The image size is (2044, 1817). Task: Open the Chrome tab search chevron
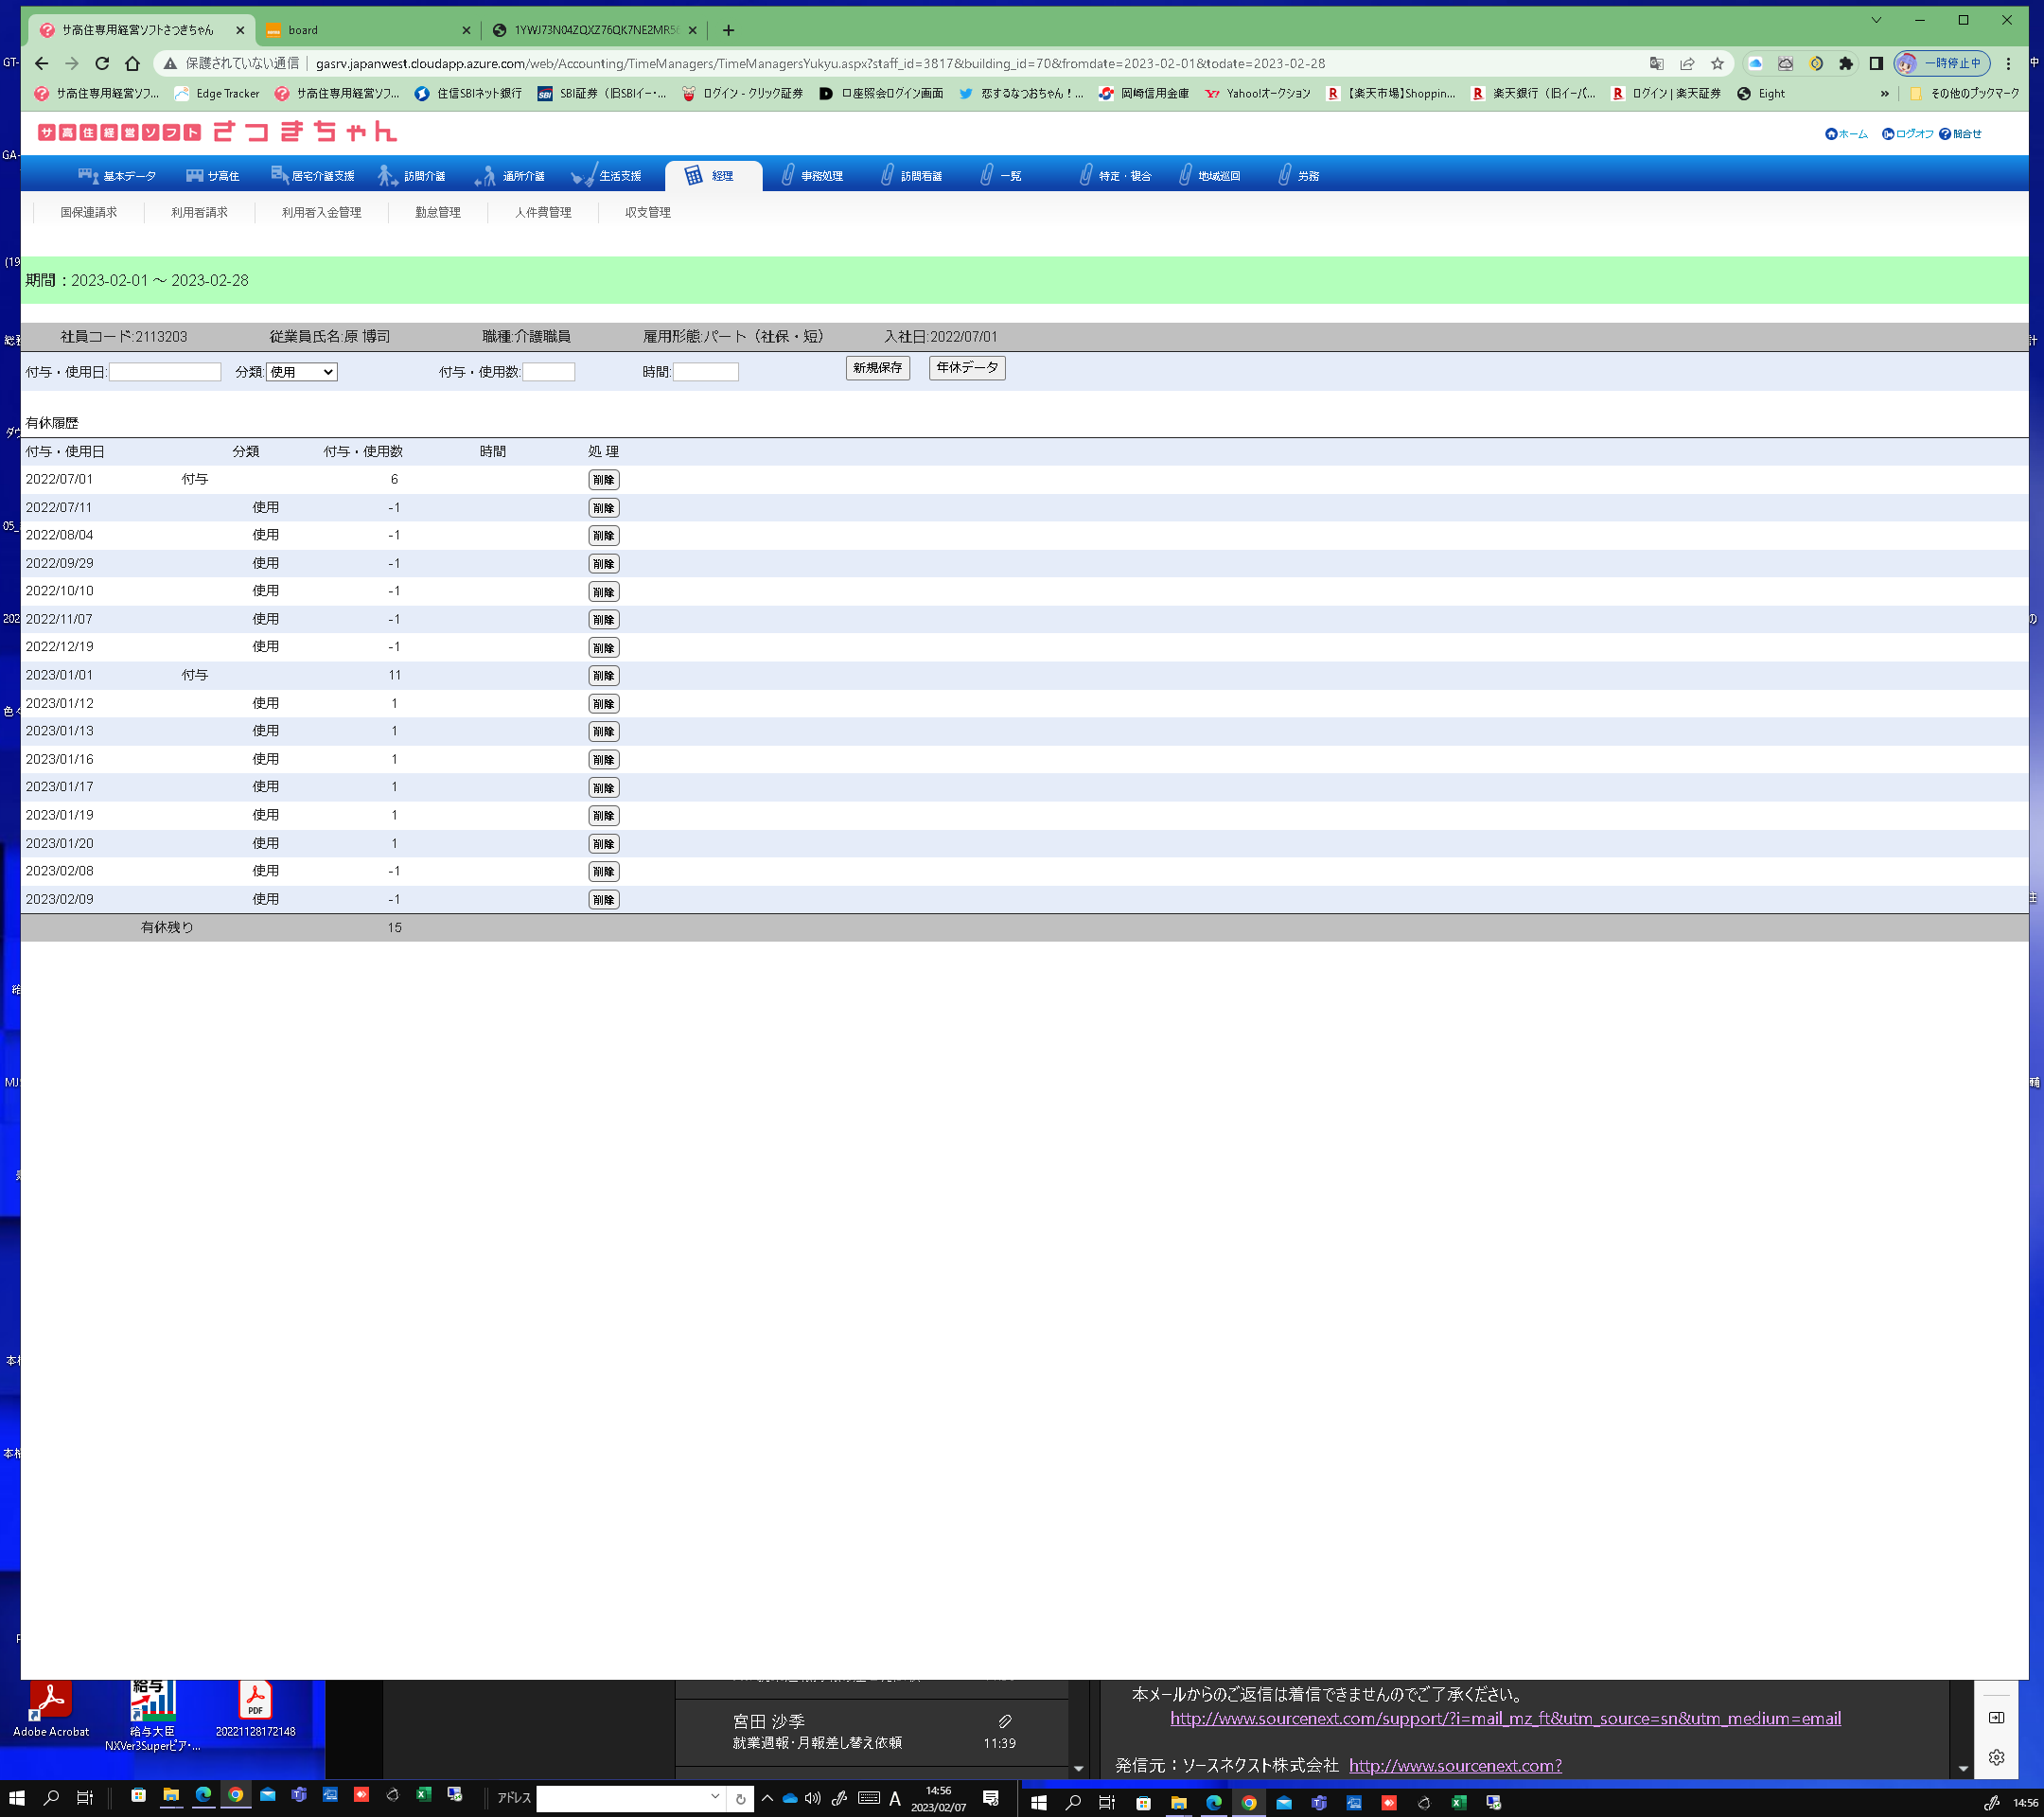1876,20
